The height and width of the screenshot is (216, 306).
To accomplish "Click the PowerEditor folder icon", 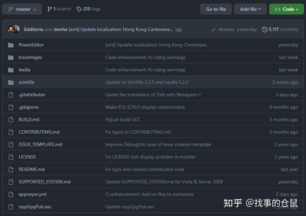I will (11, 45).
